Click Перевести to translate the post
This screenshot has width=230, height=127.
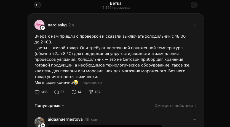[x=91, y=82]
